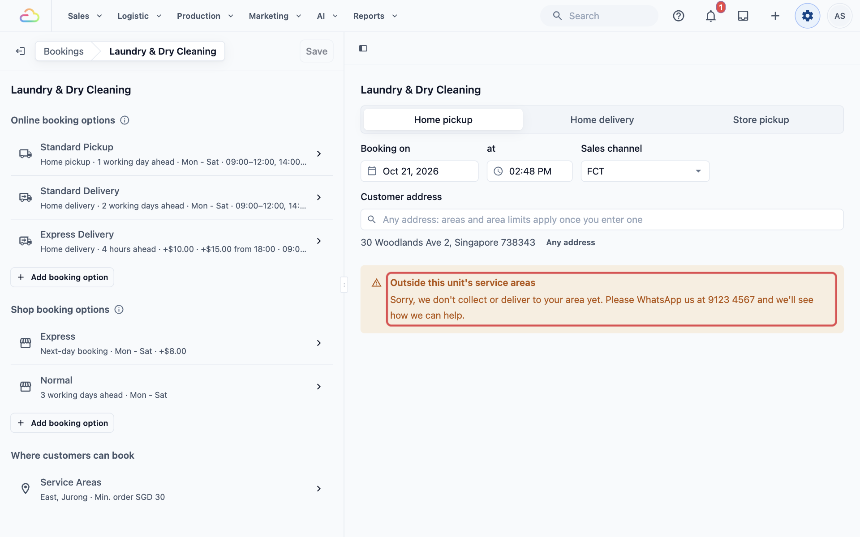Click the Laundry & Dry Cleaning breadcrumb
The height and width of the screenshot is (537, 860).
tap(163, 51)
